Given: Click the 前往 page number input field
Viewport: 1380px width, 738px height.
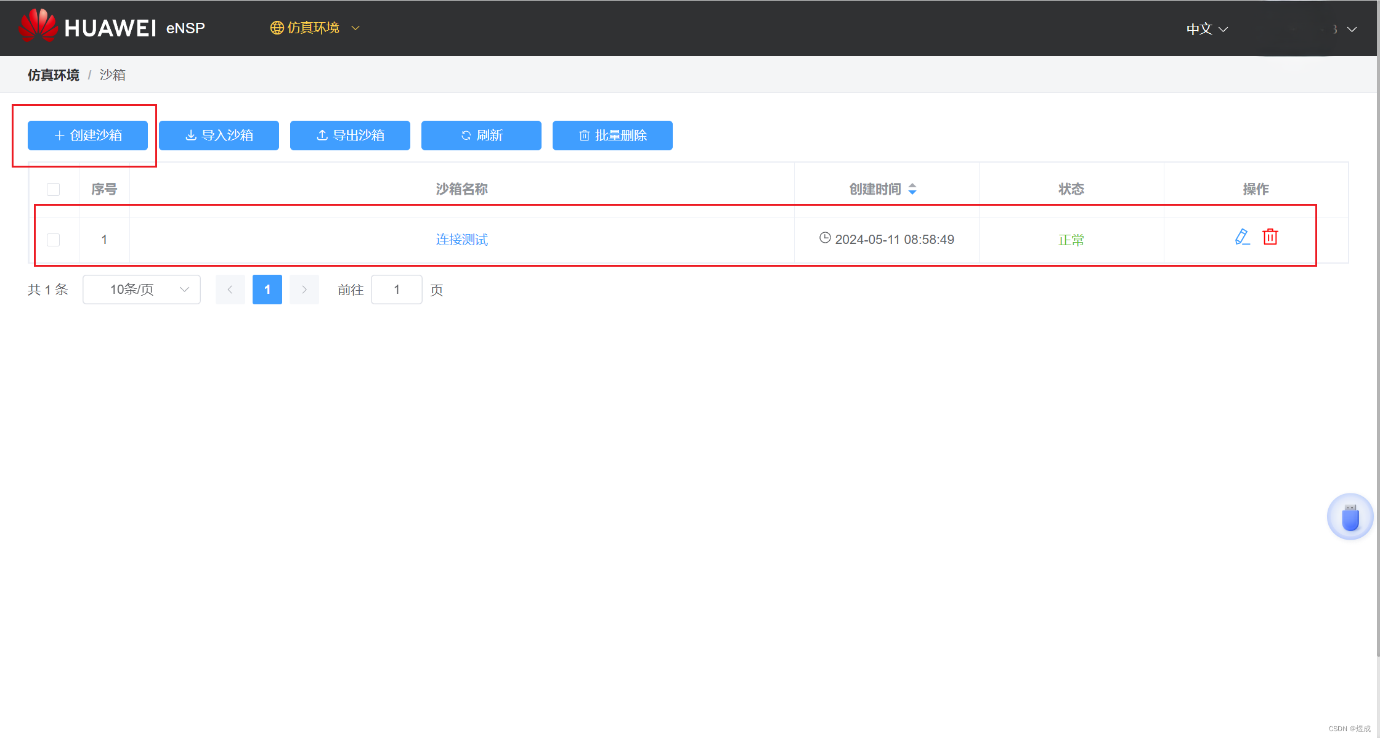Looking at the screenshot, I should click(x=397, y=290).
